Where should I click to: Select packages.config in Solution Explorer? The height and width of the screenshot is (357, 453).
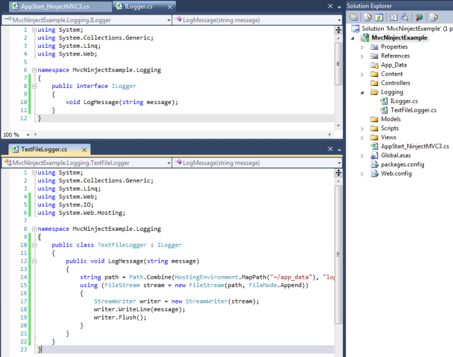pos(403,165)
